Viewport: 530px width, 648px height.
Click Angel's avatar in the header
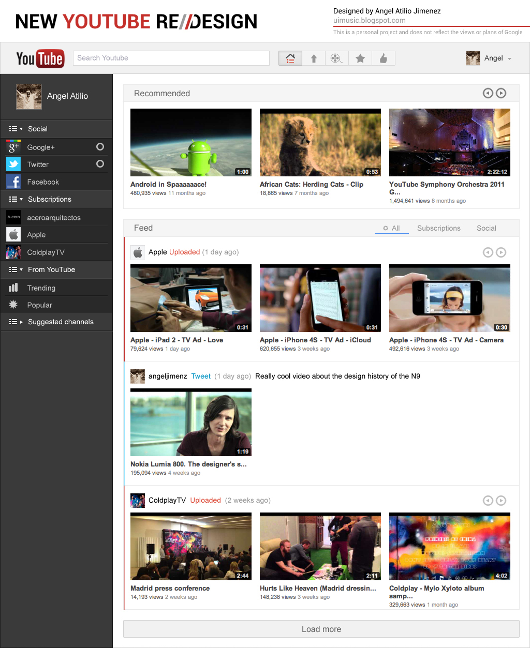tap(473, 58)
